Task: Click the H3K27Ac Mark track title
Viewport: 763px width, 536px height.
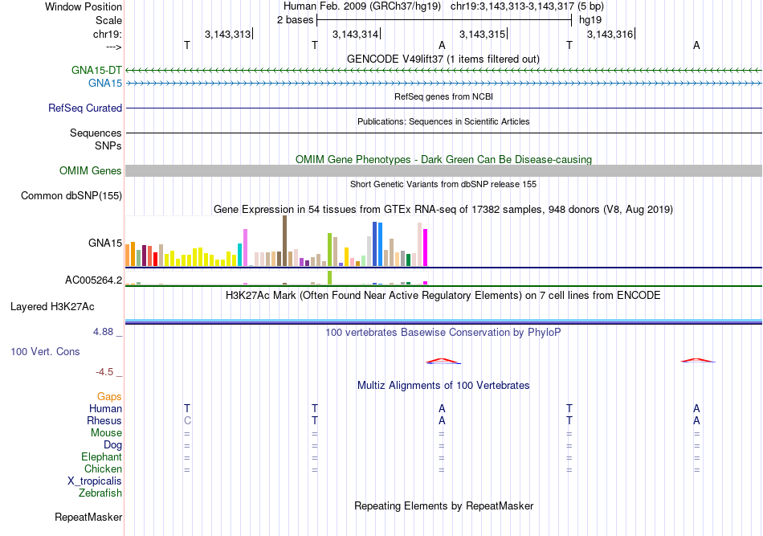Action: pos(443,296)
